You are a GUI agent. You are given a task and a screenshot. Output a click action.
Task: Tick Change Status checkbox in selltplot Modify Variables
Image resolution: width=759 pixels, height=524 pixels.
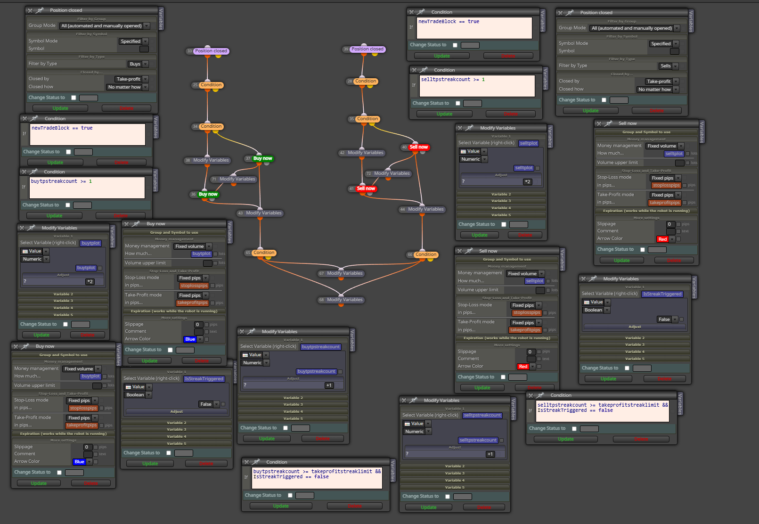coord(504,224)
